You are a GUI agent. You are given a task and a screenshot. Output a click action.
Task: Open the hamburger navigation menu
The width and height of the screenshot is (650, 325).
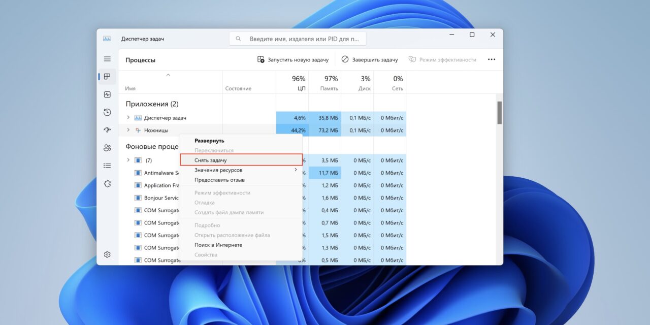(107, 59)
